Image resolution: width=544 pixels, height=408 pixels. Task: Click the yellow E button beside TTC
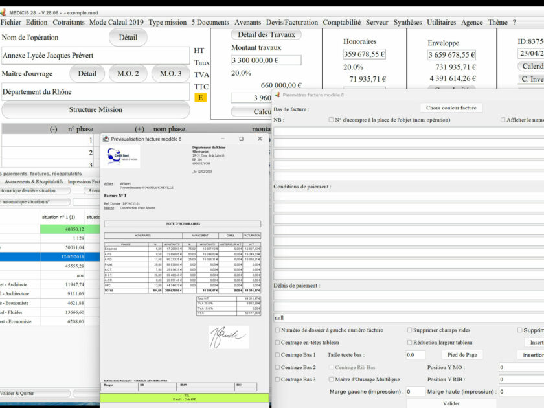[201, 98]
